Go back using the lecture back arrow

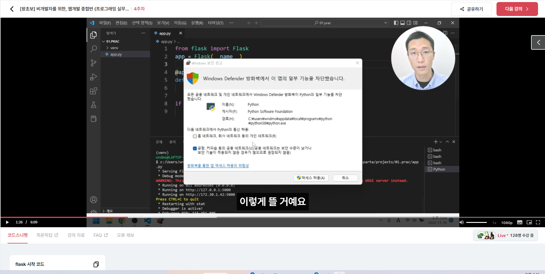click(x=12, y=9)
